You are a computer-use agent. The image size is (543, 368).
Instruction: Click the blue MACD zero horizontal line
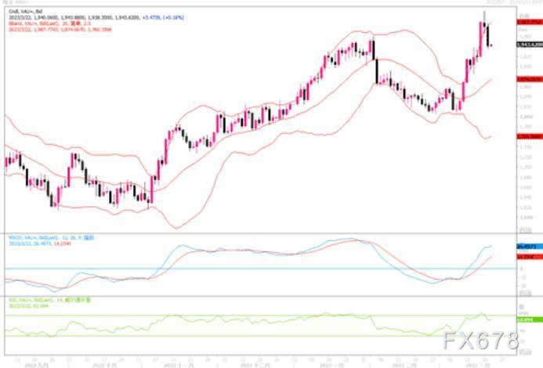[235, 269]
